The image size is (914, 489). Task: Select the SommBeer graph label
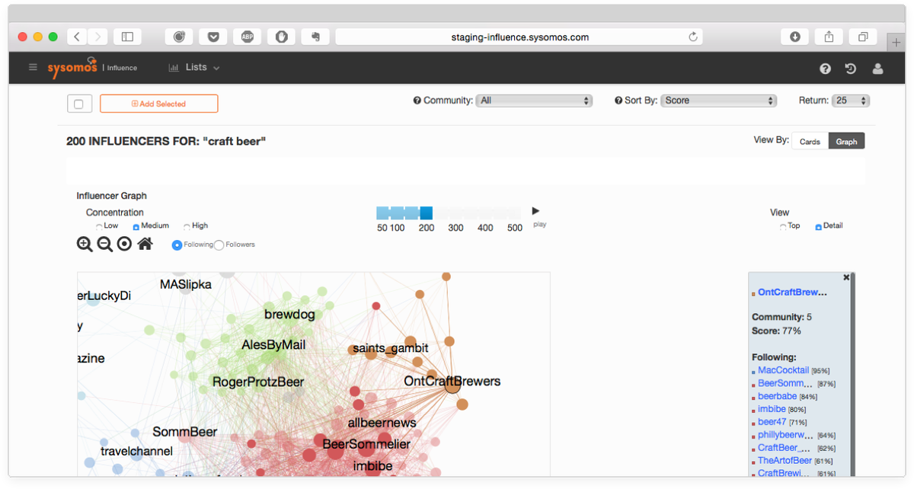[184, 432]
